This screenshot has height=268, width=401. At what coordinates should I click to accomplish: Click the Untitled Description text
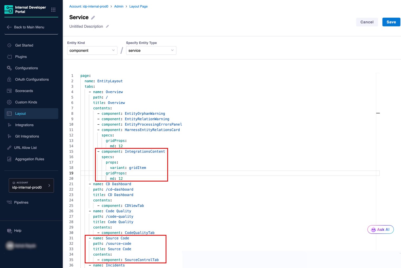[x=86, y=26]
